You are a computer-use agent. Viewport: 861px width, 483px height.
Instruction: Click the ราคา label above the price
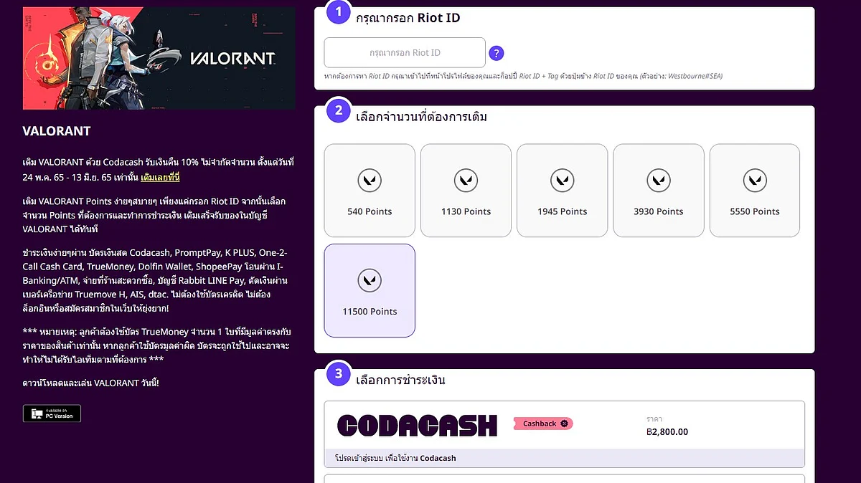pyautogui.click(x=654, y=419)
